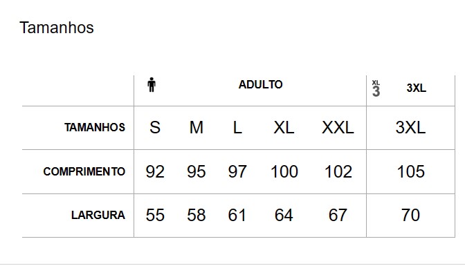Click the adult person icon
Viewport: 465px width, 266px height.
click(152, 85)
